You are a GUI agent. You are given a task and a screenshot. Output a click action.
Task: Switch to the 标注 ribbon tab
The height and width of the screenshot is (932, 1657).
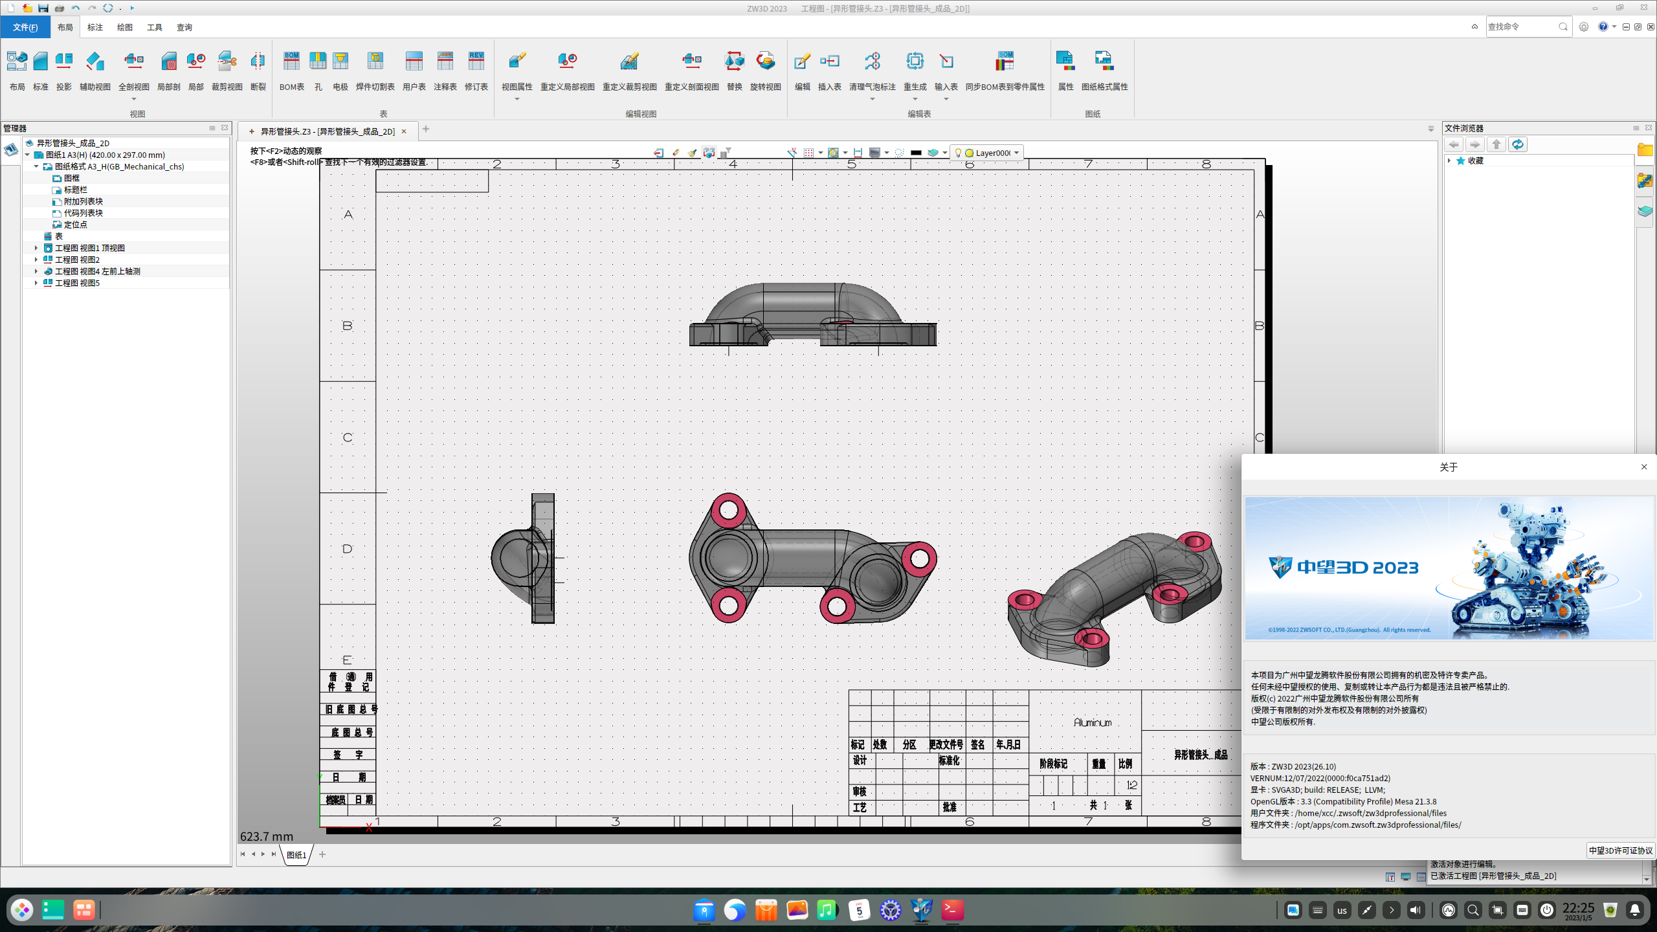tap(95, 27)
